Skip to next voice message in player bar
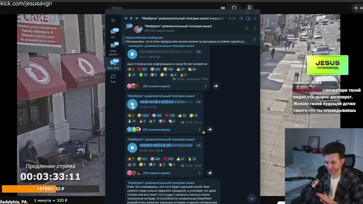The height and width of the screenshot is (204, 363). click(137, 18)
